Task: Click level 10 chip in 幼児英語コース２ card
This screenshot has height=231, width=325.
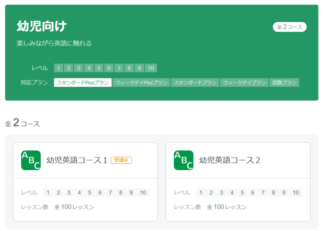Action: (296, 193)
